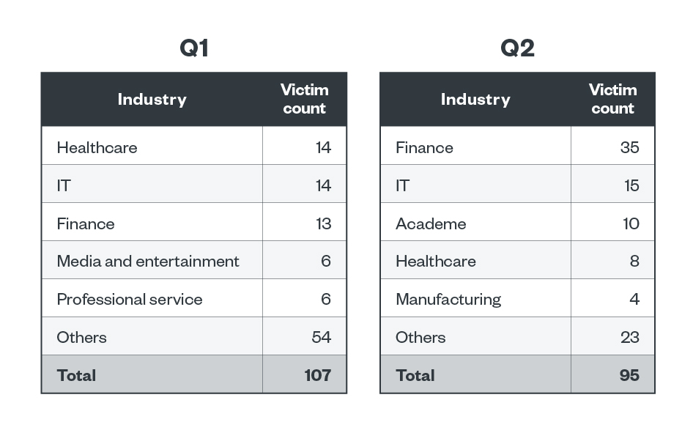Select the Victim count header in Q2 table

pyautogui.click(x=612, y=100)
